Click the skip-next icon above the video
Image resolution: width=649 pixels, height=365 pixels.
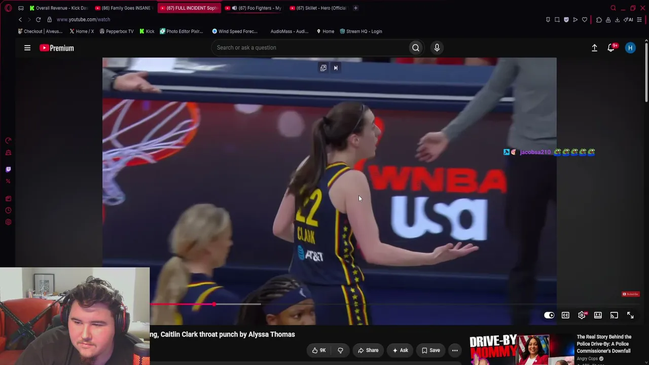tap(335, 68)
